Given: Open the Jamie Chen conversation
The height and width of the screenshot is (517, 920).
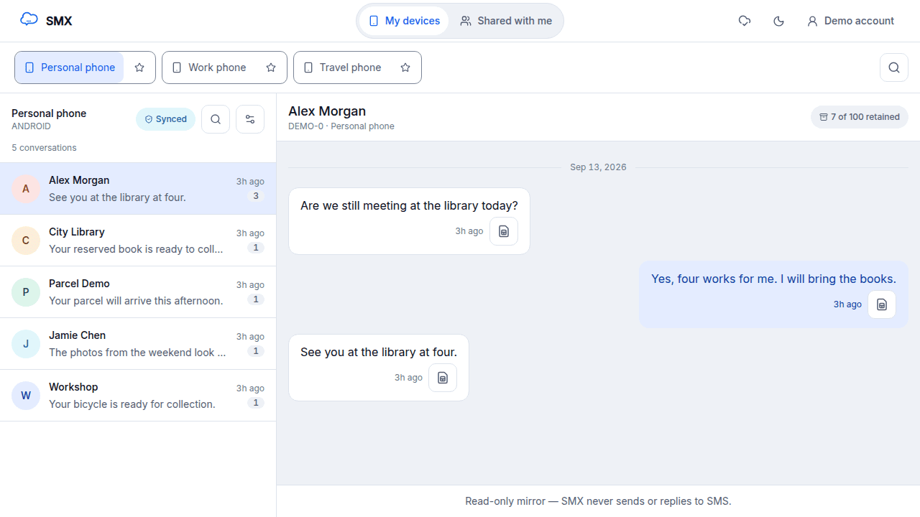Looking at the screenshot, I should (138, 344).
